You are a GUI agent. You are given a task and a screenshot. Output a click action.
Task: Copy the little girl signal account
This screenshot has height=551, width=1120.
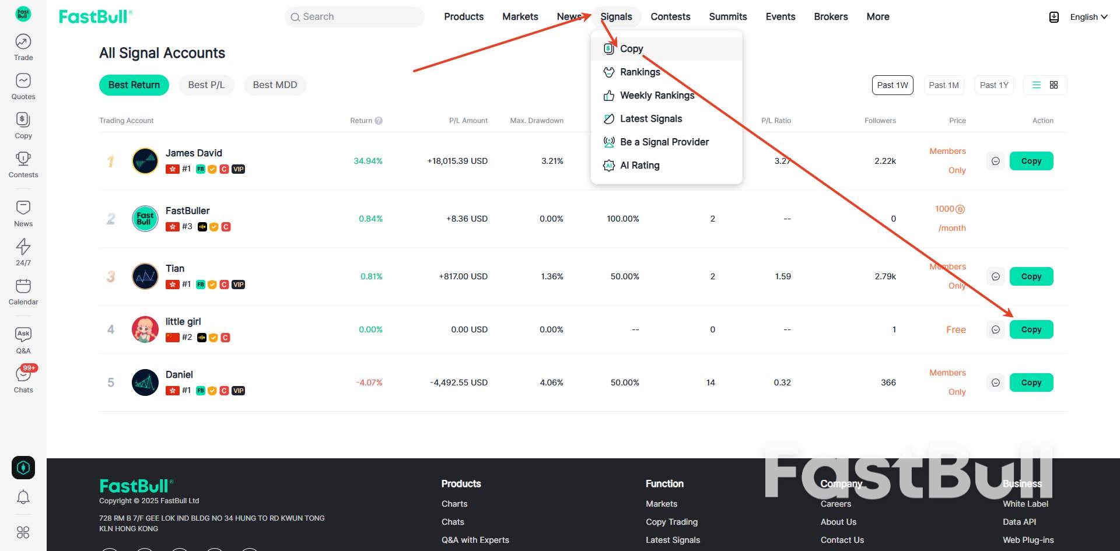1031,329
